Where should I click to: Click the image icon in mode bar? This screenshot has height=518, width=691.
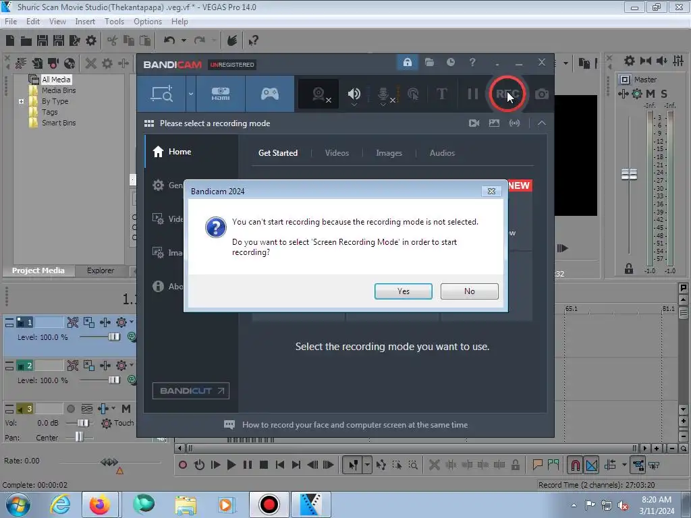point(494,123)
